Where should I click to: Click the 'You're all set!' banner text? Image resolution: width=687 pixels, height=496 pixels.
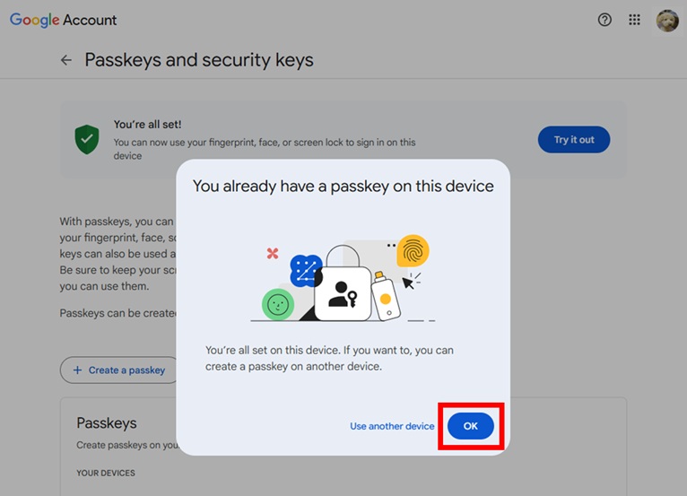147,125
